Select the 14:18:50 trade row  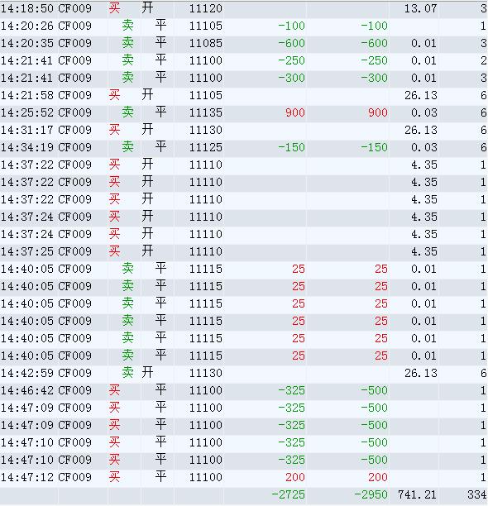244,8
